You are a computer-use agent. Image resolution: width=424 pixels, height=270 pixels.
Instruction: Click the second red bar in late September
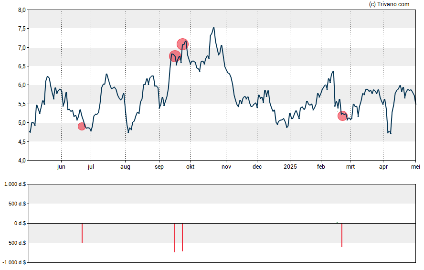(182, 237)
